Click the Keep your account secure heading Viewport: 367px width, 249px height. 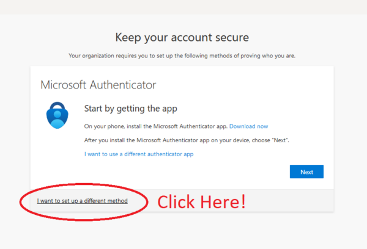182,37
